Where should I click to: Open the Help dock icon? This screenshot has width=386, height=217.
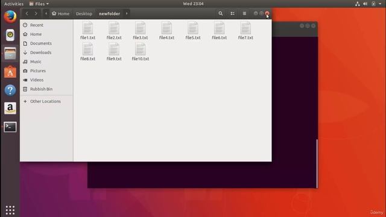tap(10, 90)
